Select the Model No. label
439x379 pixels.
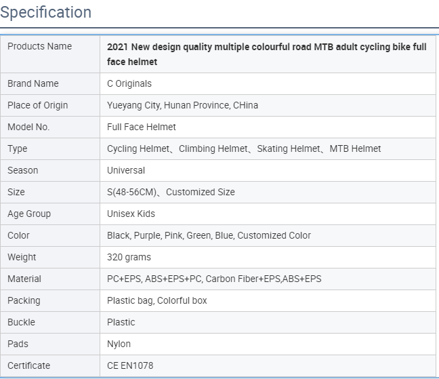point(28,127)
